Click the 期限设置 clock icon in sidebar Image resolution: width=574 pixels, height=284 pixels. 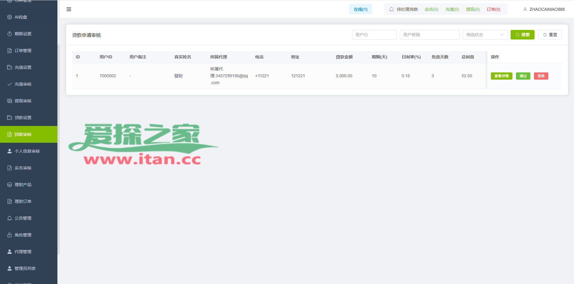[10, 34]
